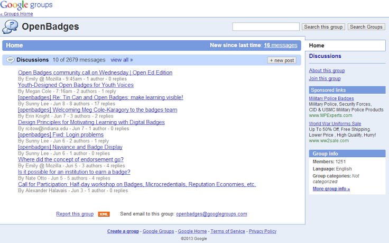Click the orange XML feed icon
This screenshot has width=389, height=243.
tap(104, 214)
